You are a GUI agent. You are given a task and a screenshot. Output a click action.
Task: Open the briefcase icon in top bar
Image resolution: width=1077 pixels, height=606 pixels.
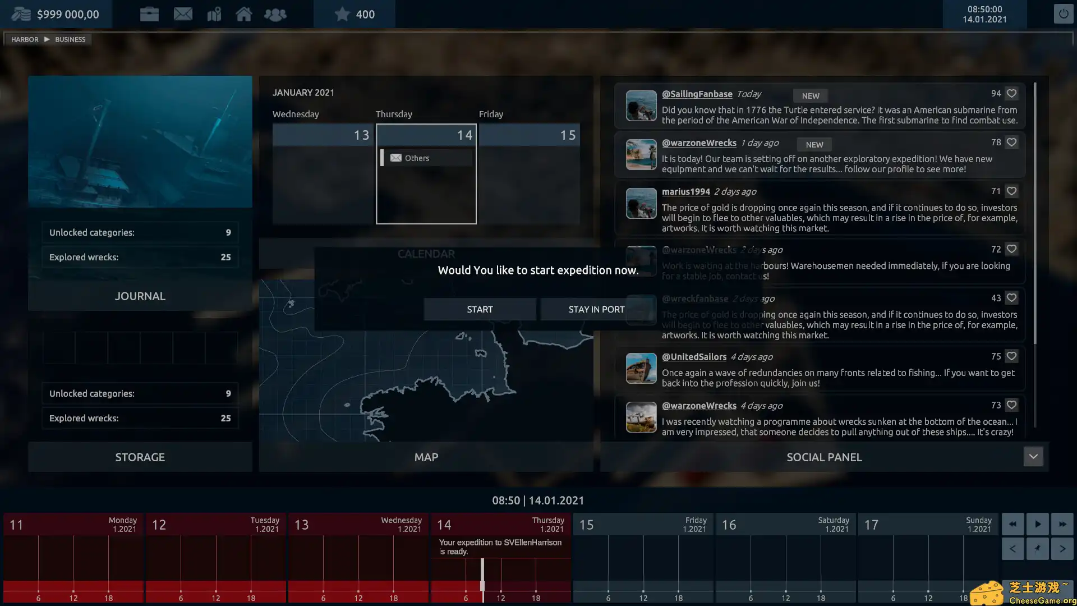point(149,14)
